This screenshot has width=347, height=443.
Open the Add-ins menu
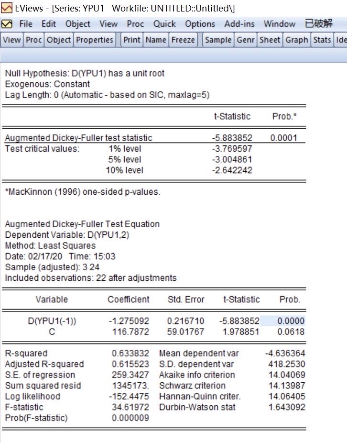239,24
